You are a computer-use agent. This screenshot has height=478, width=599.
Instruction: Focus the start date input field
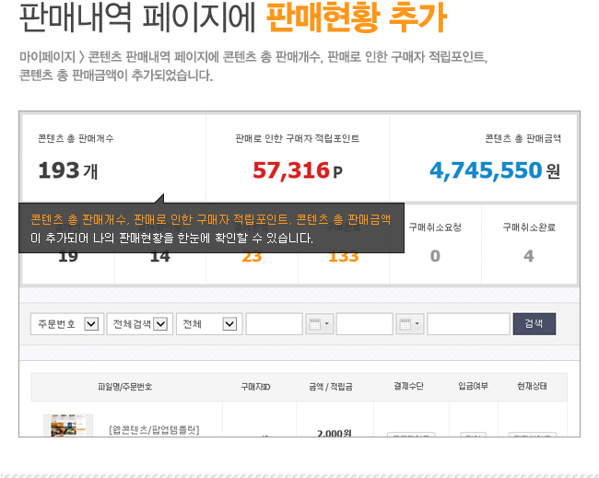(275, 324)
